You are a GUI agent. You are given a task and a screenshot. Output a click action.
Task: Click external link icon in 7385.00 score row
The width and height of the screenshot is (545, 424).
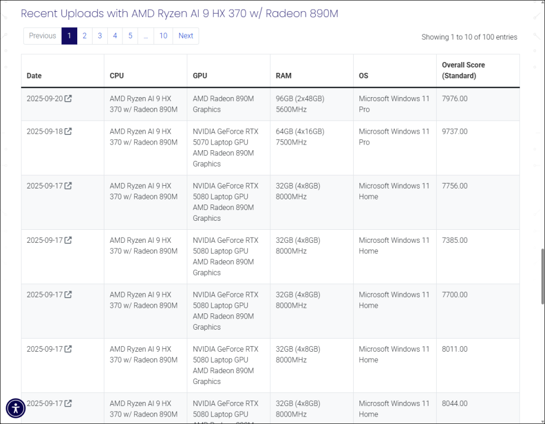[68, 240]
